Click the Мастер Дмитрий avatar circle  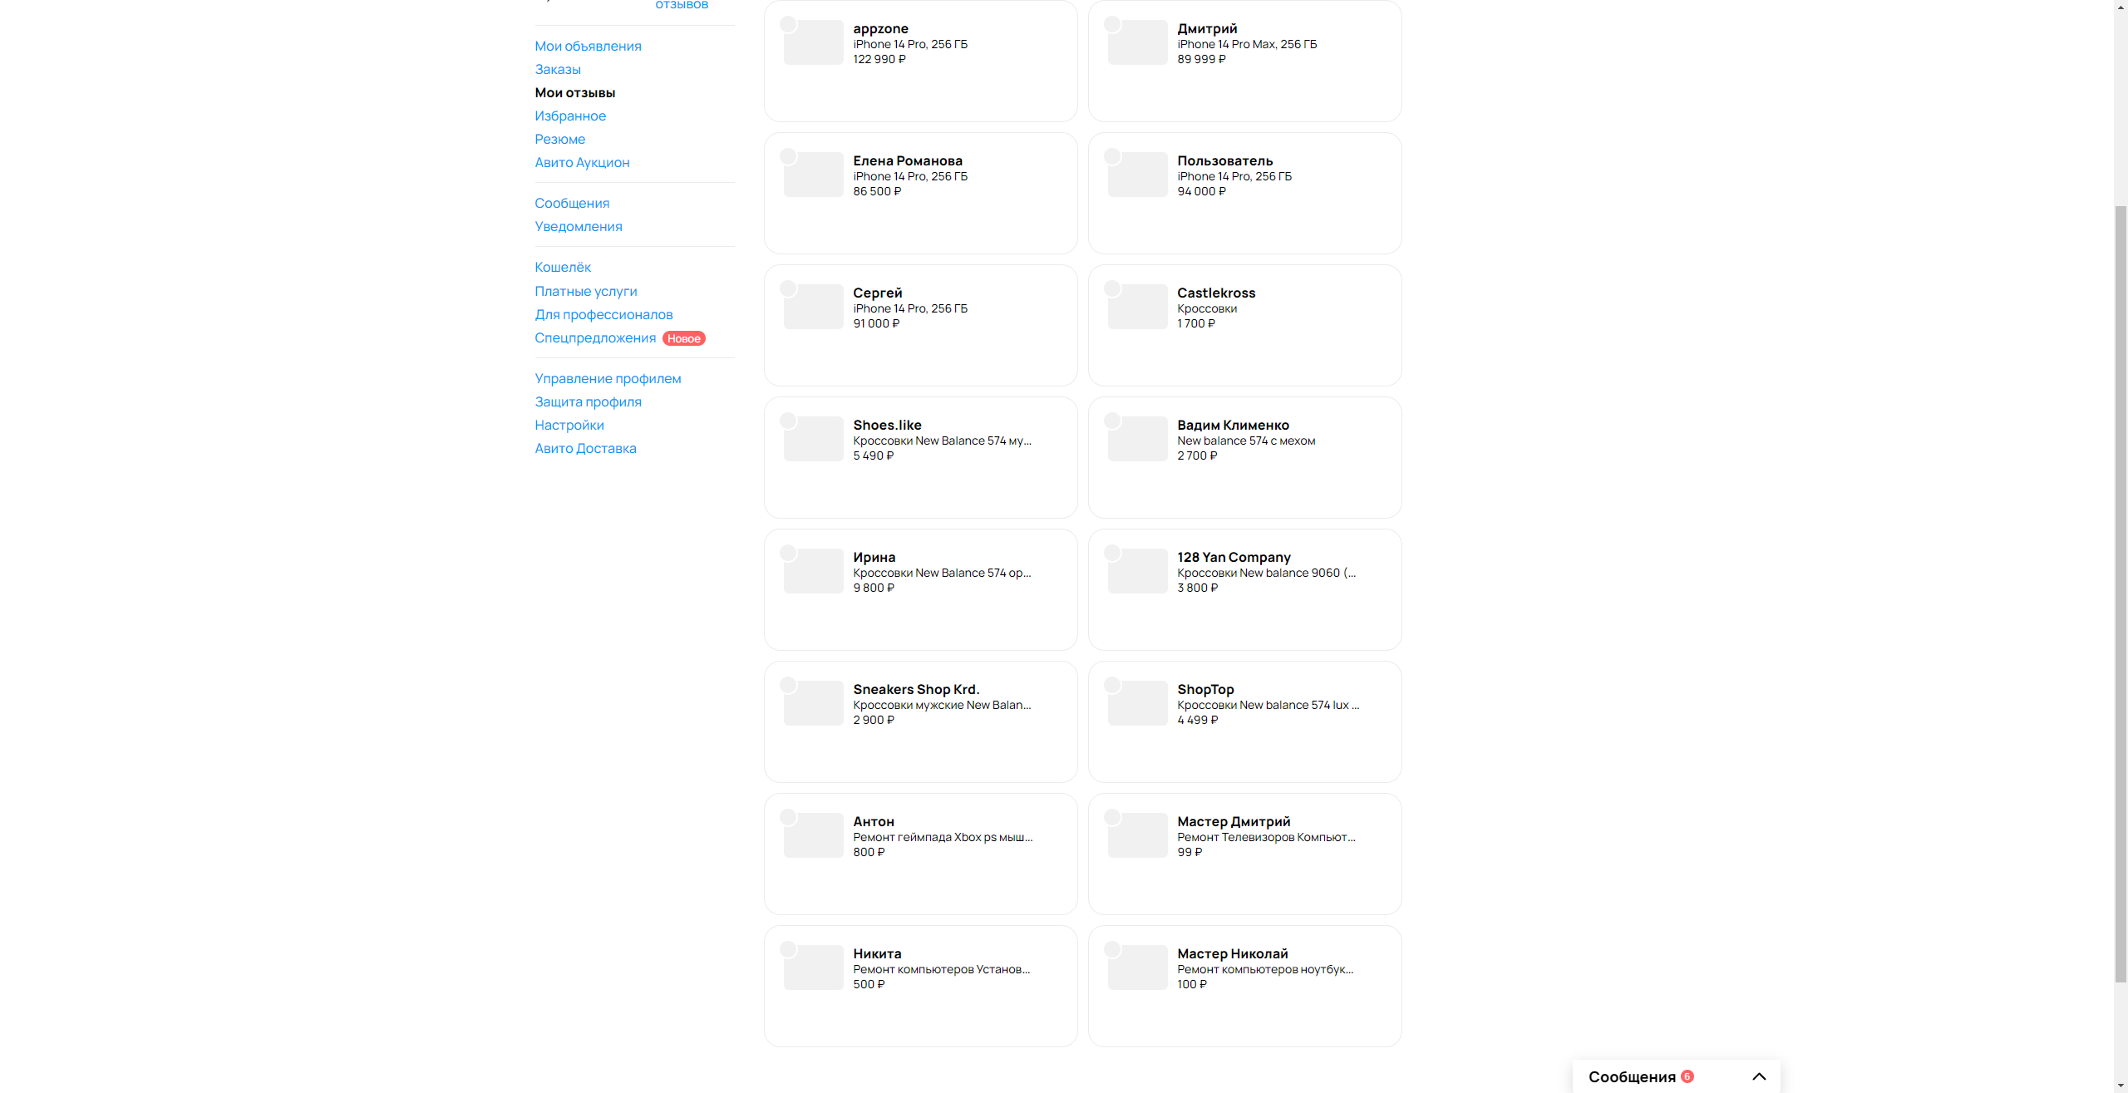pos(1112,817)
